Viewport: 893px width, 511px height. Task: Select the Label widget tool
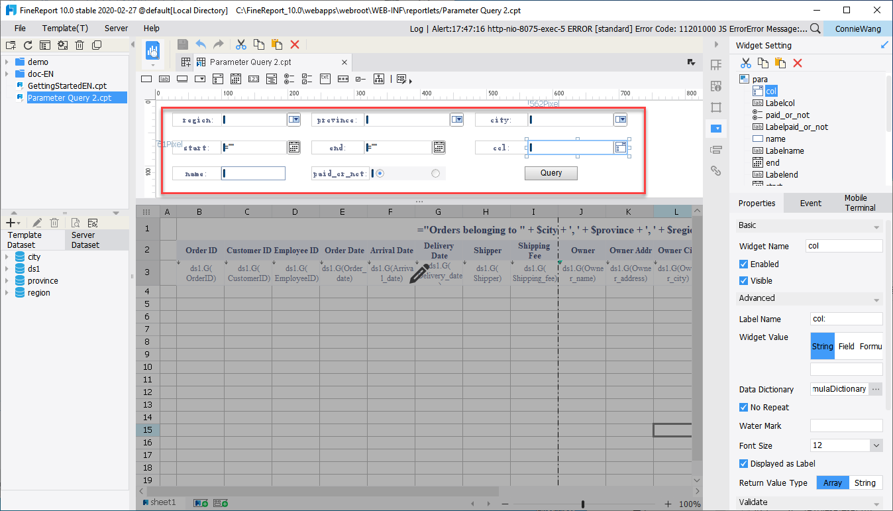pos(164,78)
